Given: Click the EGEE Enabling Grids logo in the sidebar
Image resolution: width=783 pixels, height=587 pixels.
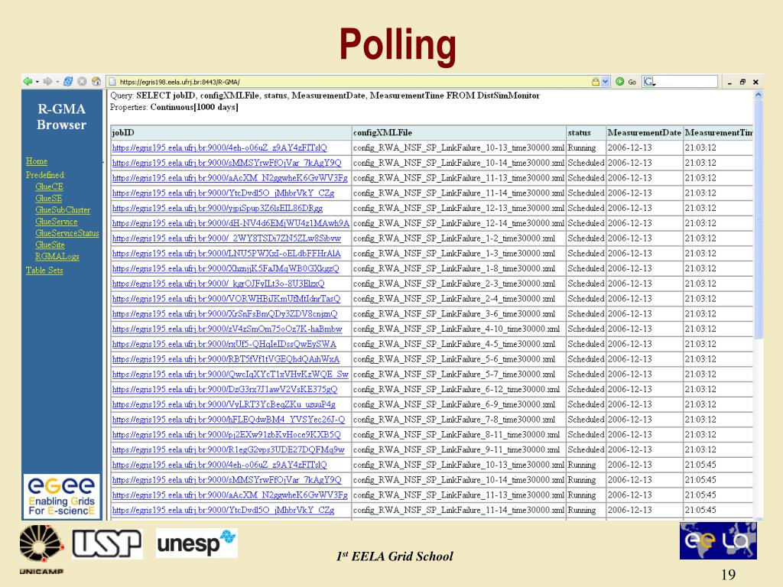Looking at the screenshot, I should (61, 497).
